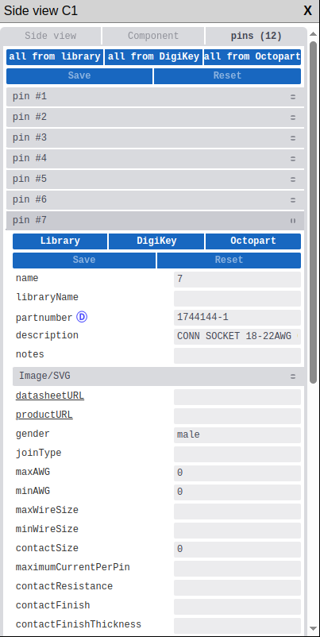Image resolution: width=320 pixels, height=637 pixels.
Task: Open the productURL link label
Action: tap(44, 415)
